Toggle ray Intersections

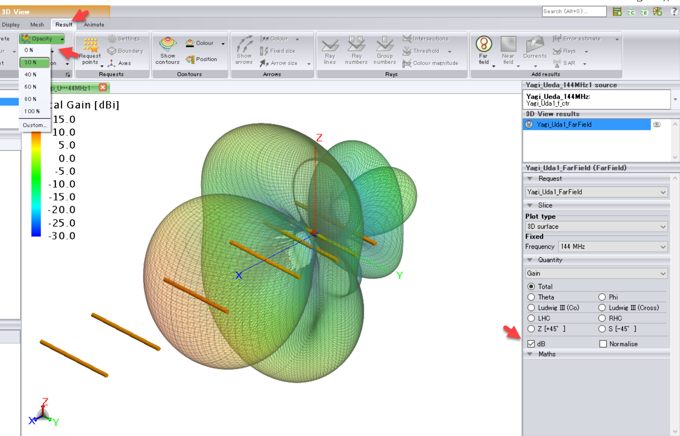click(426, 39)
